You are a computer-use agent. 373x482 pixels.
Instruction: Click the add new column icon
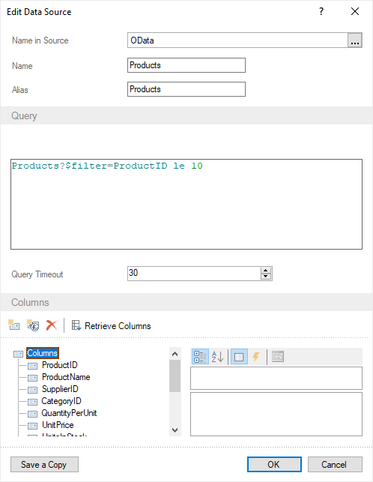pyautogui.click(x=13, y=325)
